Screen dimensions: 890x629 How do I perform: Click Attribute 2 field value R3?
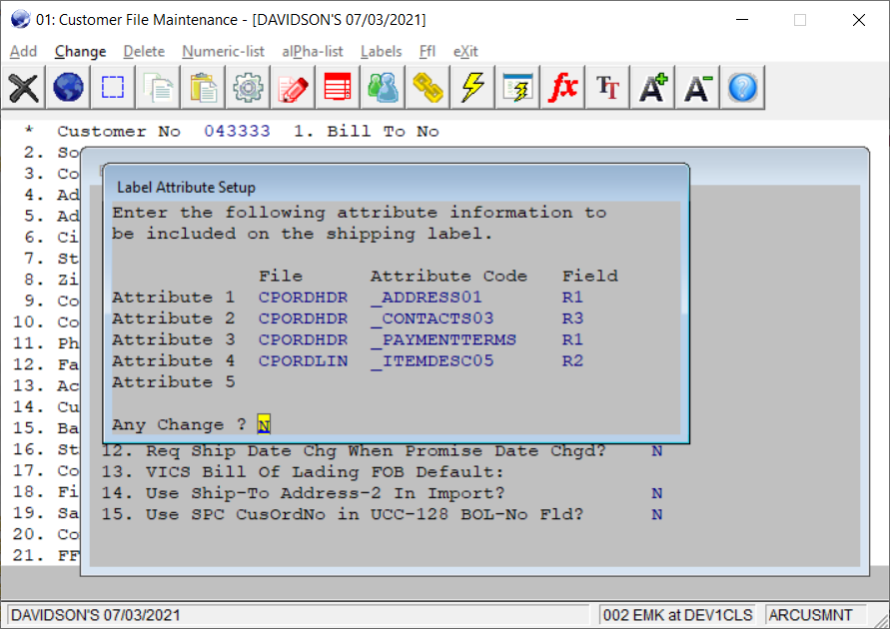[572, 318]
